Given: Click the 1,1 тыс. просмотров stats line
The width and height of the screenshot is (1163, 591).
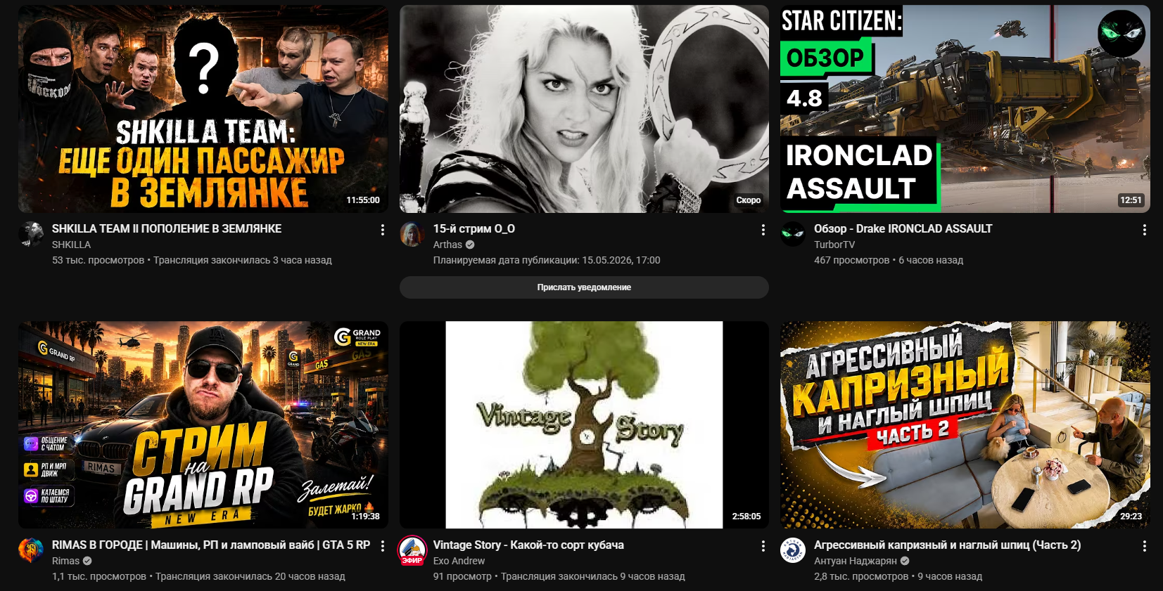Looking at the screenshot, I should tap(198, 576).
